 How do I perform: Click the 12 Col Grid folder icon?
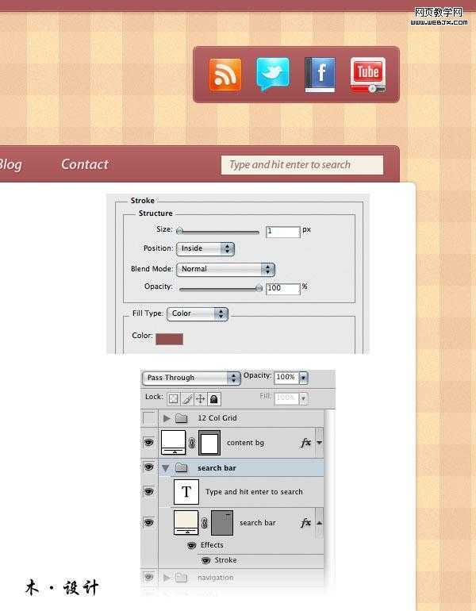click(x=181, y=418)
